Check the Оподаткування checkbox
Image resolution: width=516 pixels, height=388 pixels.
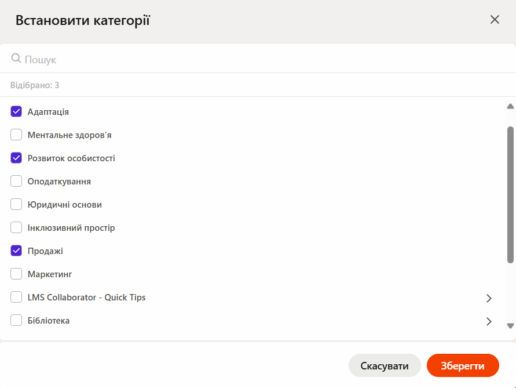tap(16, 181)
